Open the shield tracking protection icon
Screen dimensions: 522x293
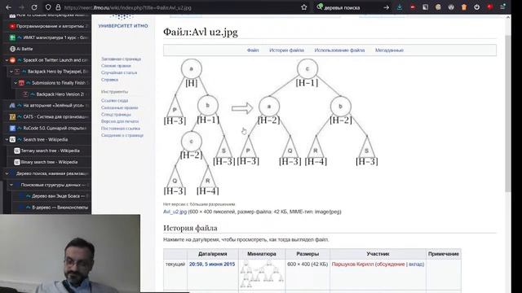(48, 7)
